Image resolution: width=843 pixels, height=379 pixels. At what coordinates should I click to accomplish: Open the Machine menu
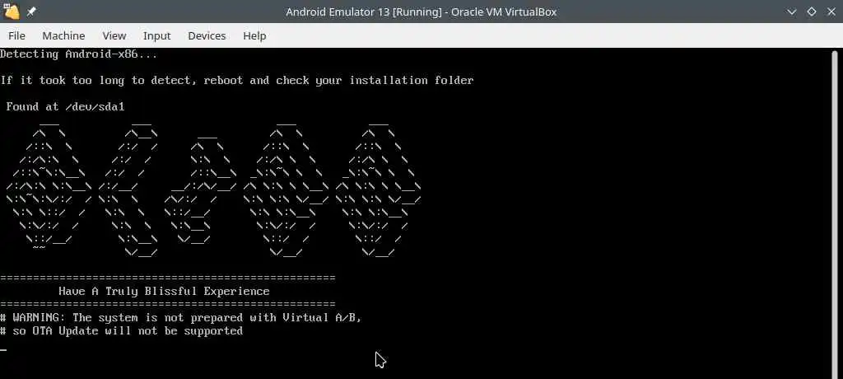coord(63,35)
